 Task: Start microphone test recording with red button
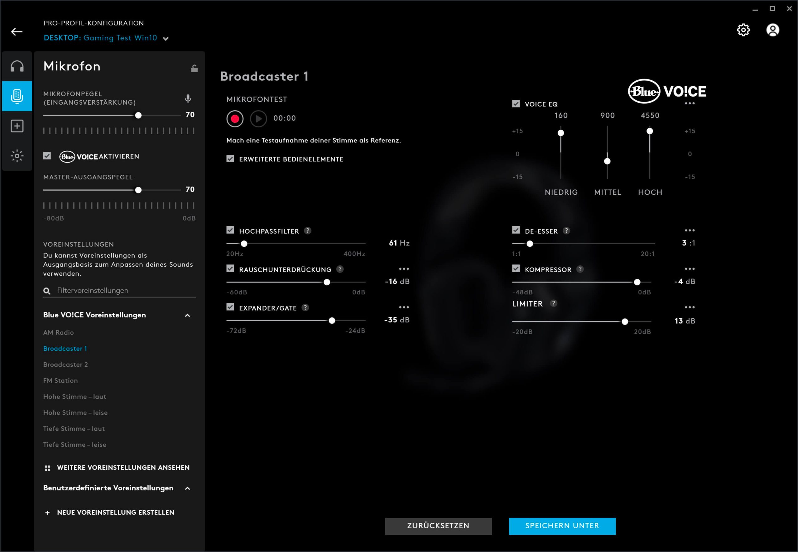click(235, 119)
